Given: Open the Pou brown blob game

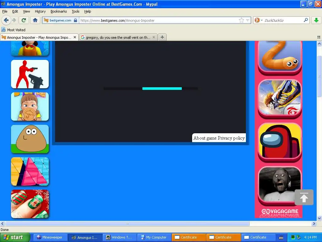Looking at the screenshot, I should click(30, 139).
